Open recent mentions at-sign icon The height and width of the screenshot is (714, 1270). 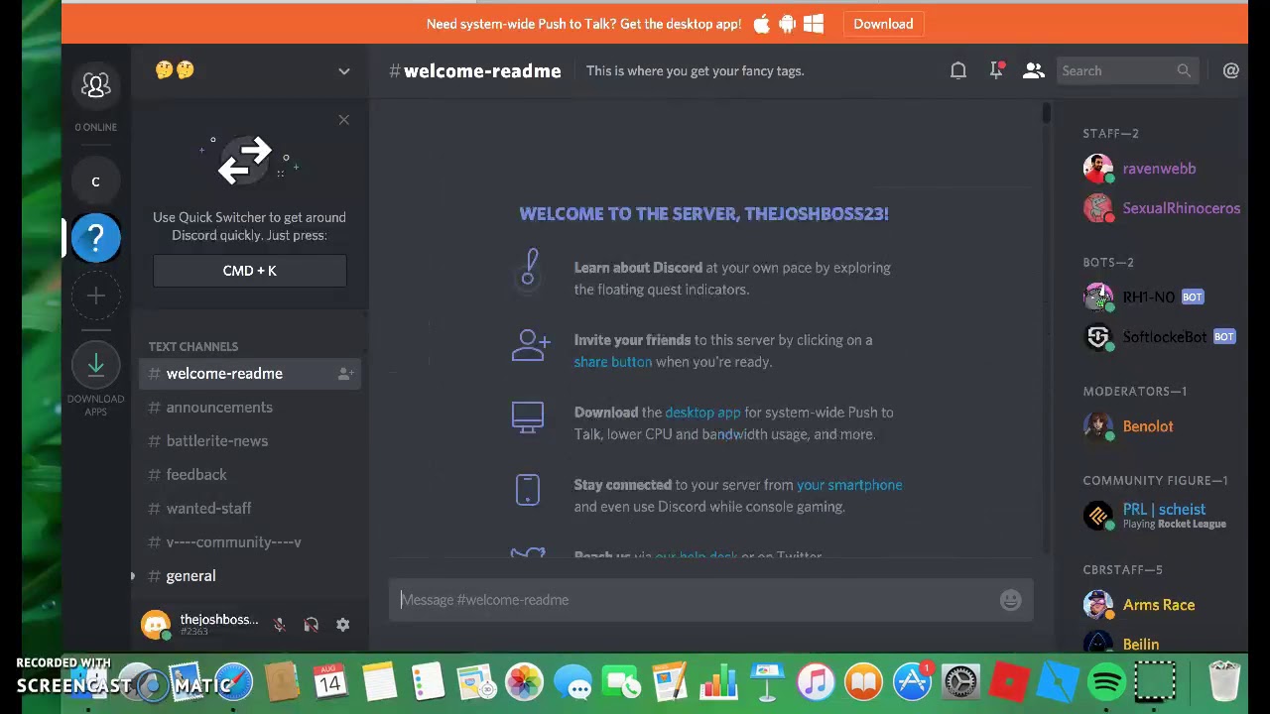coord(1231,70)
